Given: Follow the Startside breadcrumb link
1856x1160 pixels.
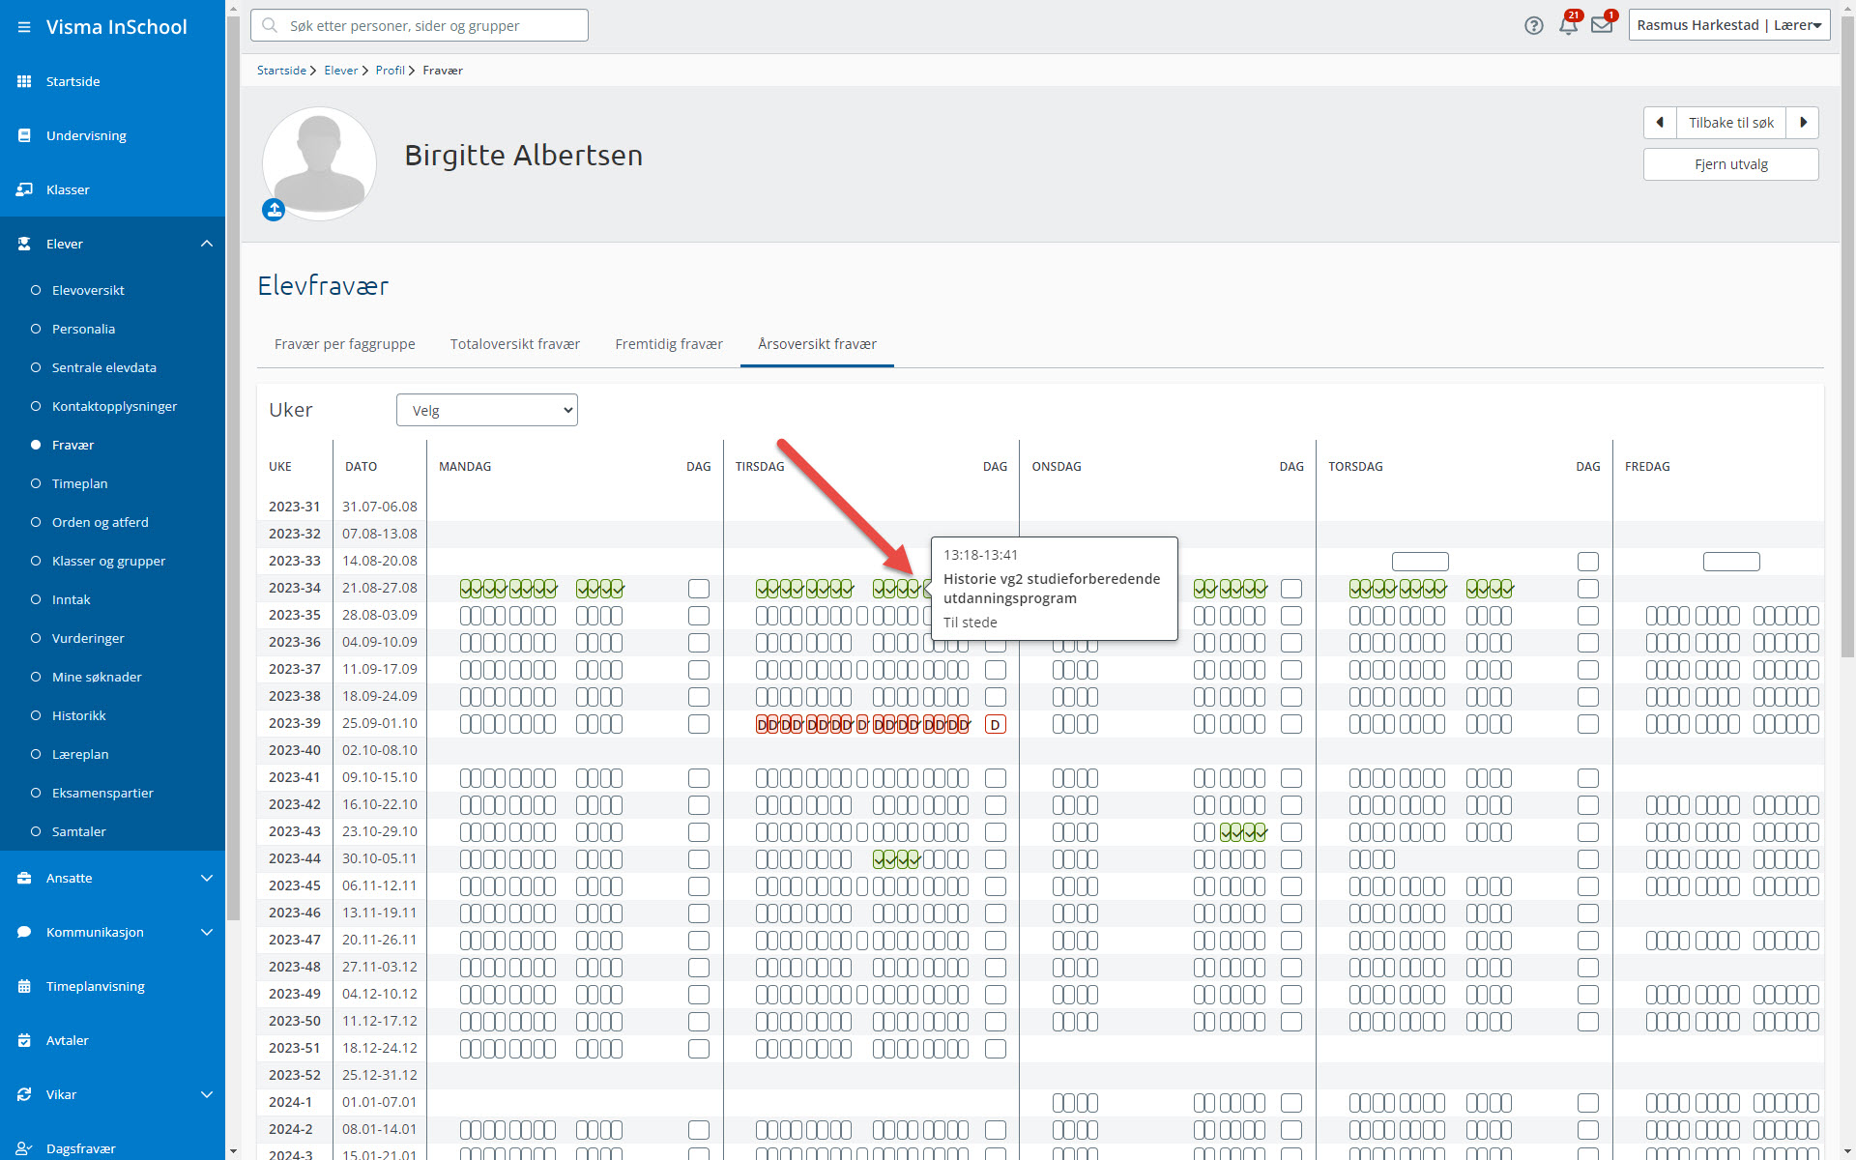Looking at the screenshot, I should 281,71.
